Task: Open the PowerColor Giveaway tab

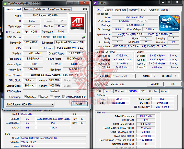Action: [59, 9]
